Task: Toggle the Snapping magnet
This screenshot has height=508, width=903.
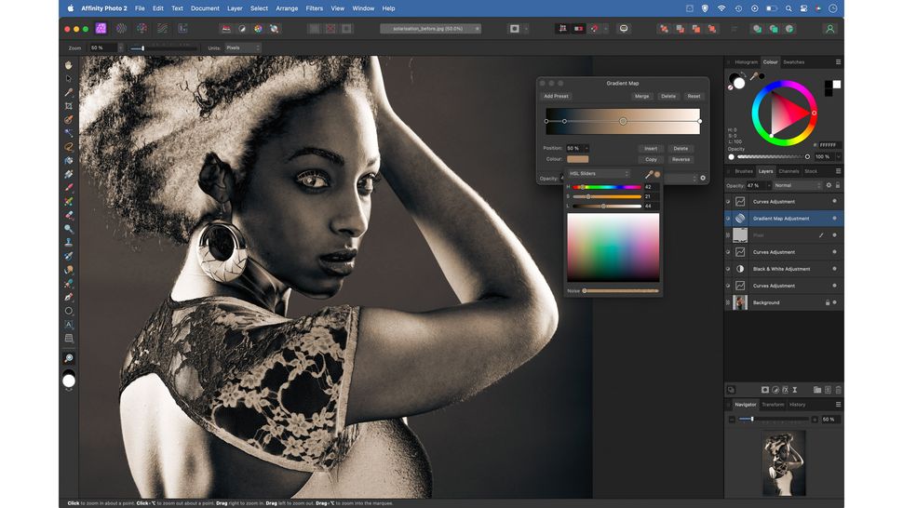Action: [x=594, y=29]
